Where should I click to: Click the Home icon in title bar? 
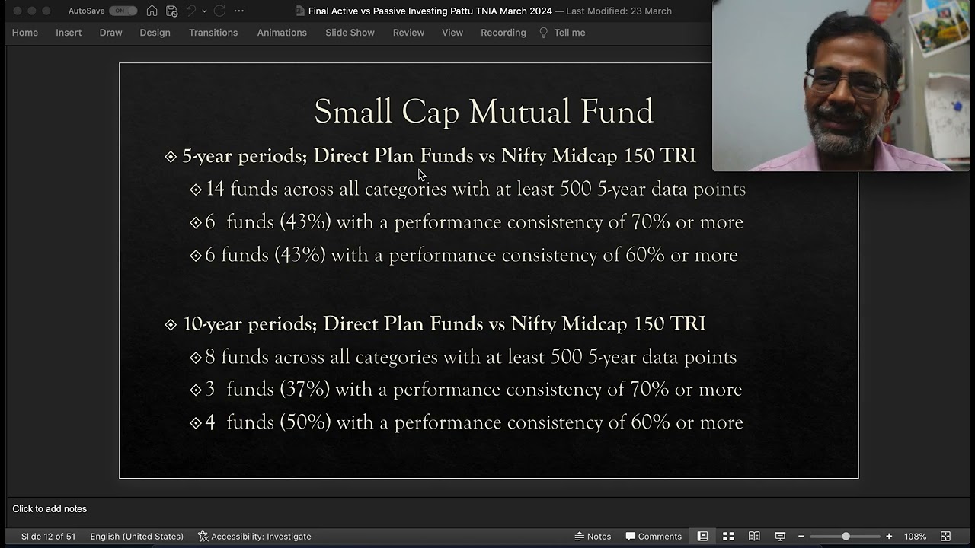click(x=152, y=11)
